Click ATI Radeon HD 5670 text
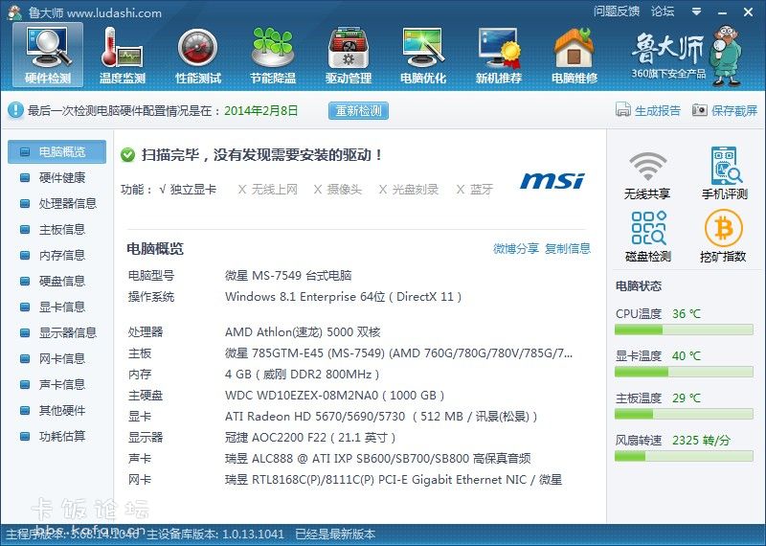Viewport: 766px width, 546px height. (381, 417)
